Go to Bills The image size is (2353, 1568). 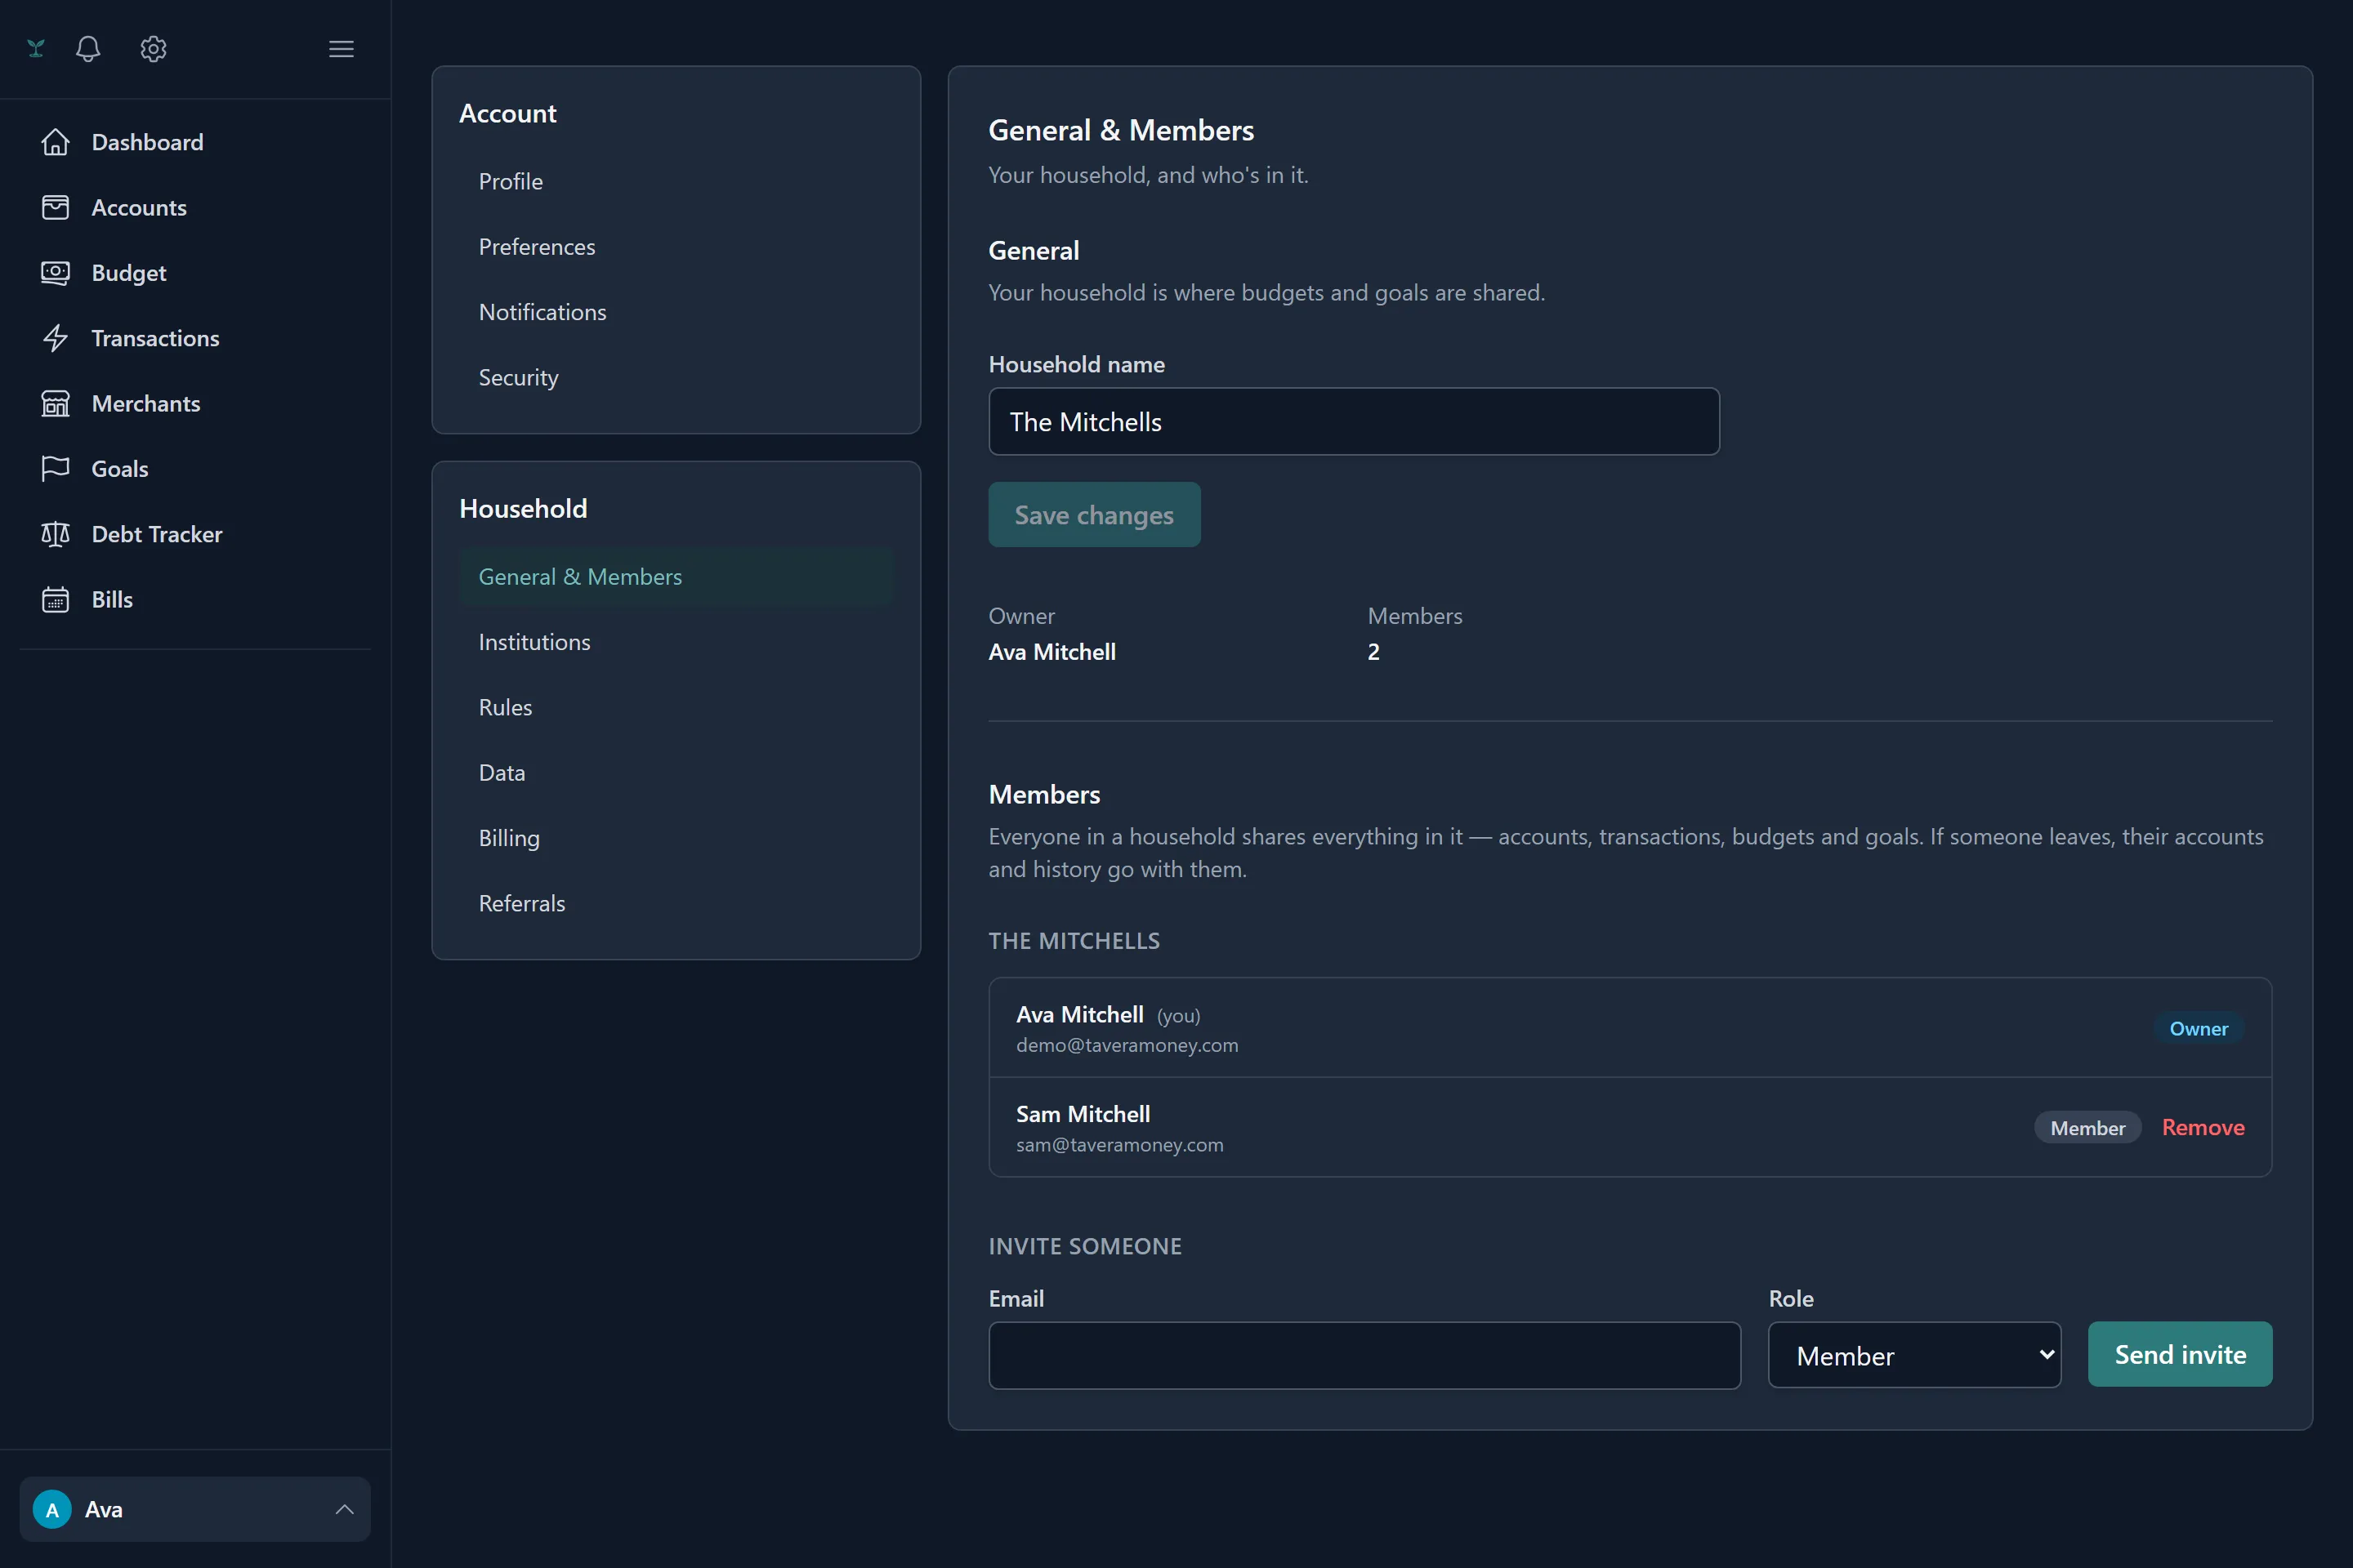pyautogui.click(x=195, y=599)
